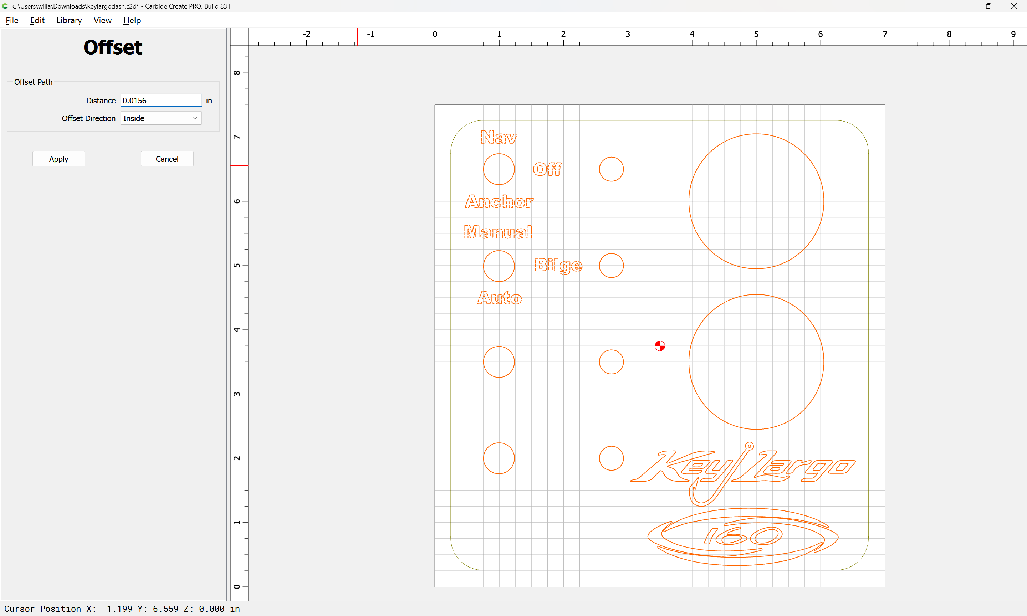This screenshot has width=1027, height=616.
Task: Select the 160 oval emblem
Action: 743,537
